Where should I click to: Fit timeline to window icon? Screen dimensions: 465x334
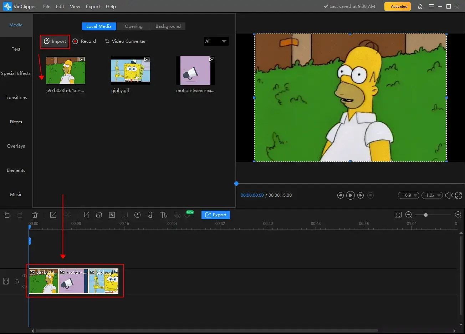(398, 215)
